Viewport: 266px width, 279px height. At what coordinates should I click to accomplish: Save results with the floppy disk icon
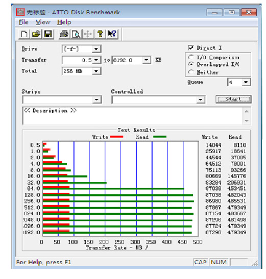coord(48,34)
